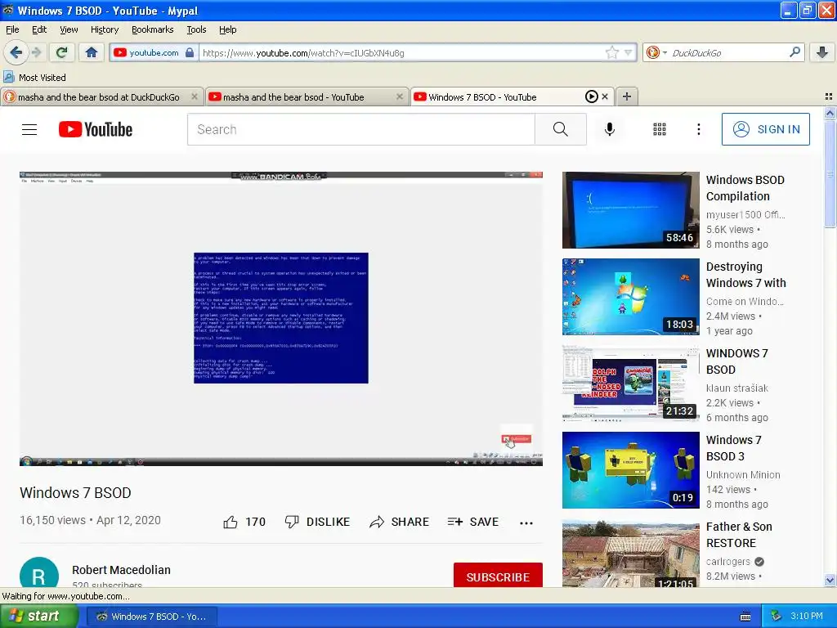Open the Windows BSOD Compilation thumbnail
Screen dimensions: 837x628
coord(630,210)
